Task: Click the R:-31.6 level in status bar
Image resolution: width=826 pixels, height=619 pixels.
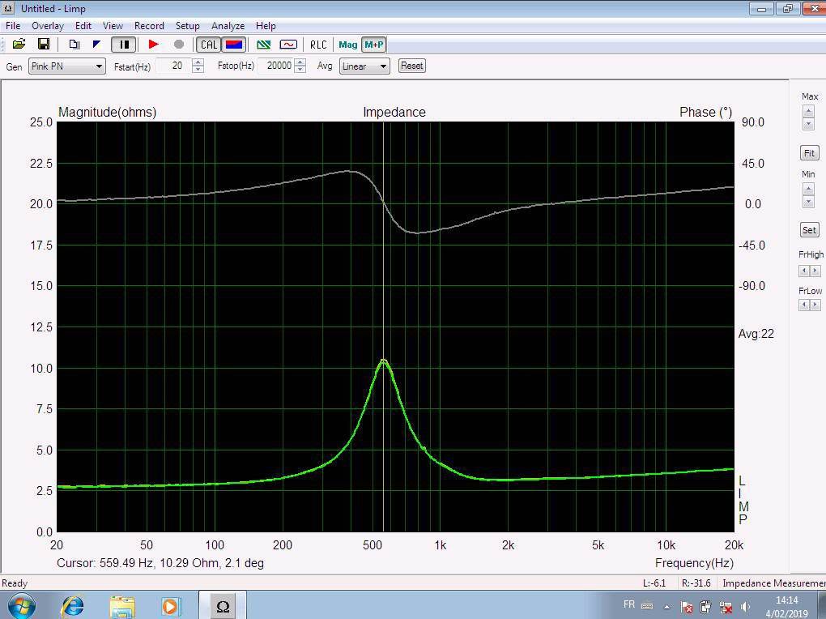Action: (x=696, y=583)
